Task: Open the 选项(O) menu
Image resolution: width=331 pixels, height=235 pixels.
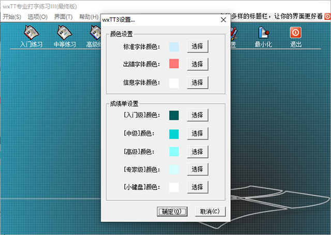Action: [x=38, y=17]
